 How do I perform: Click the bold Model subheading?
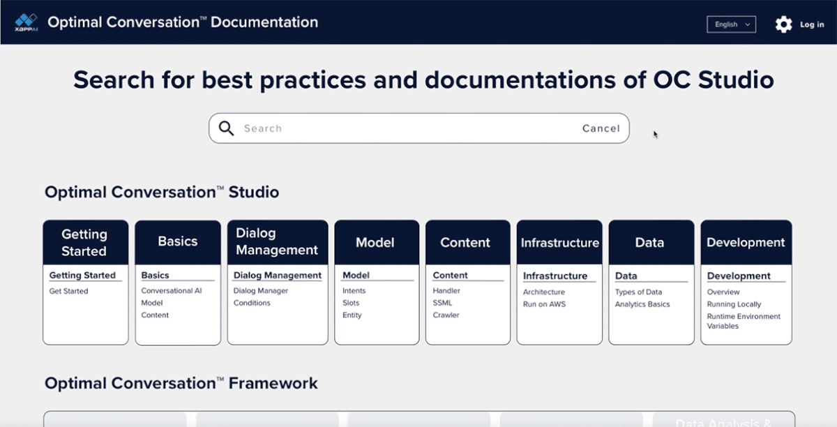(356, 276)
